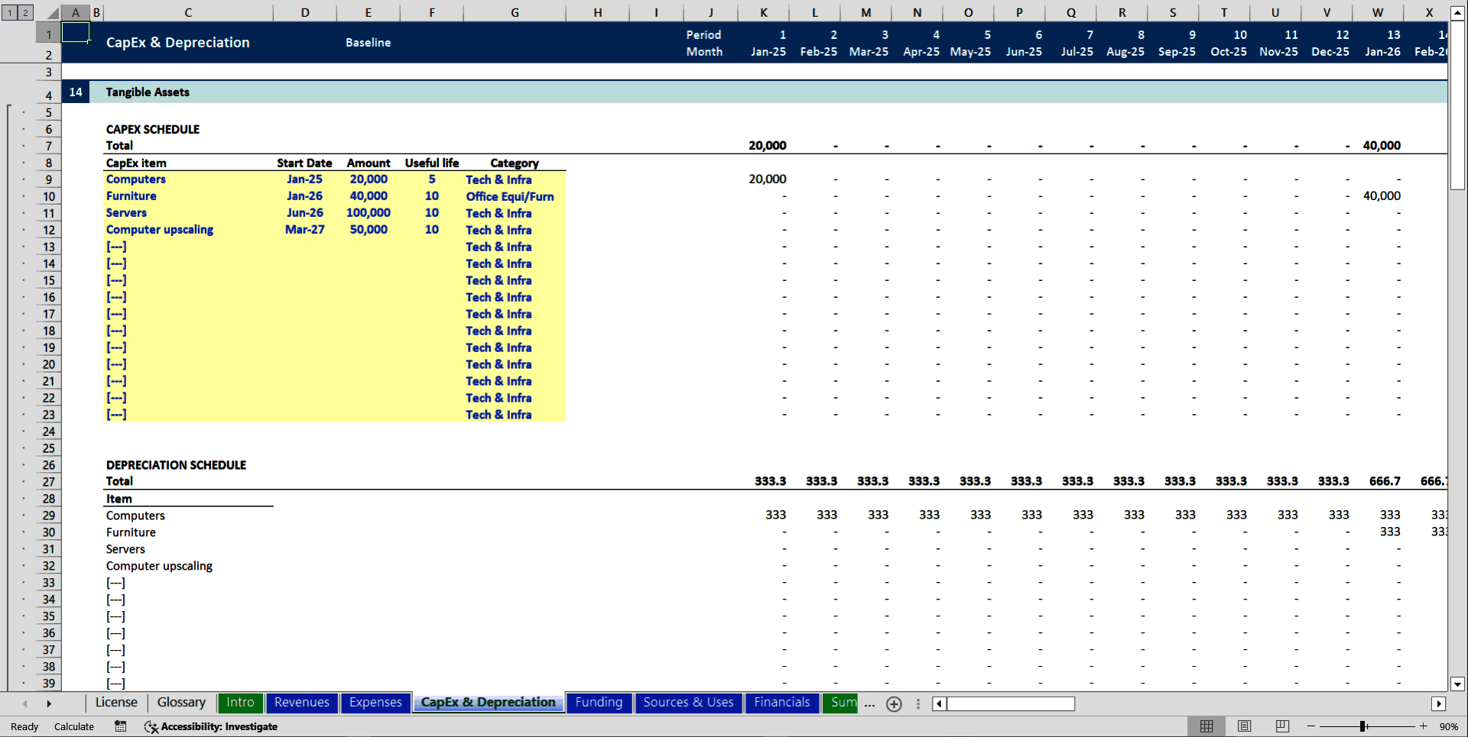Screen dimensions: 1468x737
Task: Zoom out using the minus icon
Action: (x=1310, y=726)
